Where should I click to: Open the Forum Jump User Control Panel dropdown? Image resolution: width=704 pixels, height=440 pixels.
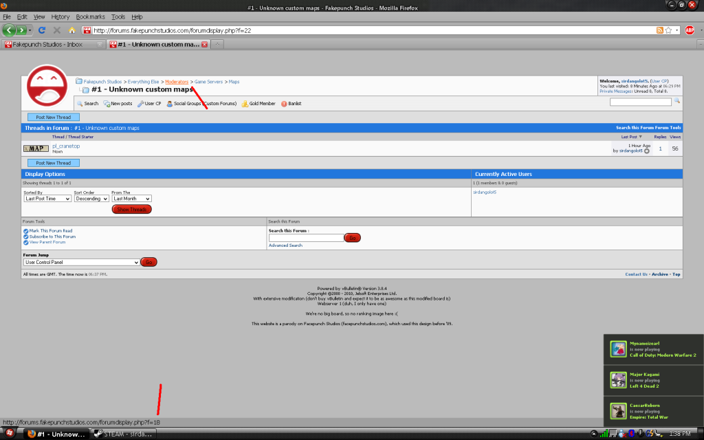pos(82,262)
